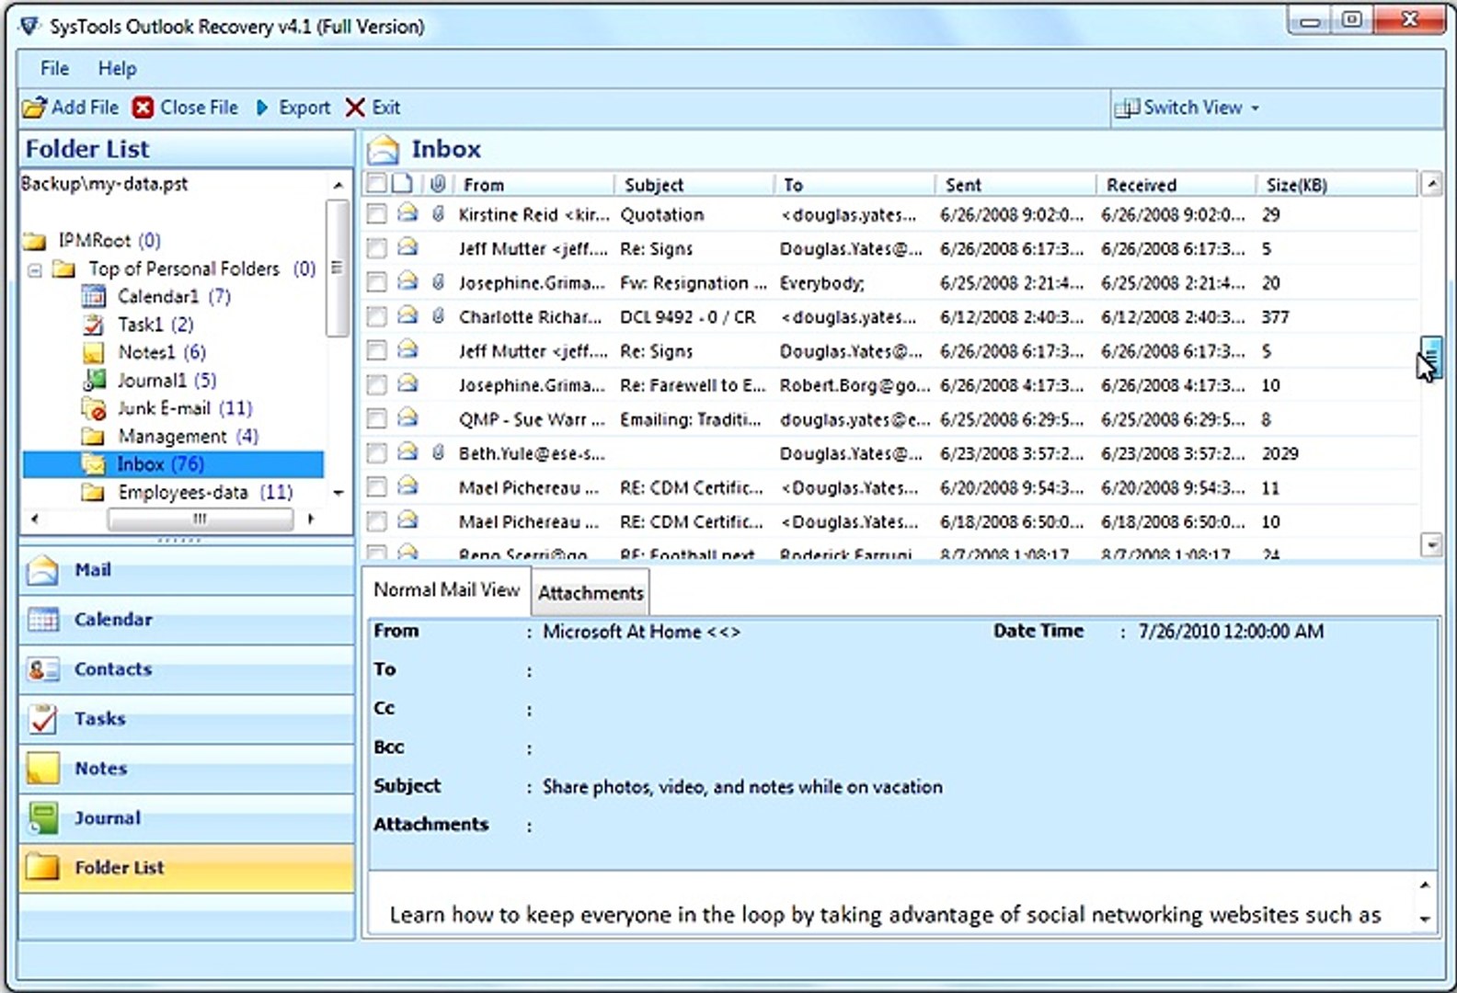This screenshot has width=1457, height=993.
Task: Click the folder tree vertical scrollbar thumb
Action: (x=338, y=267)
